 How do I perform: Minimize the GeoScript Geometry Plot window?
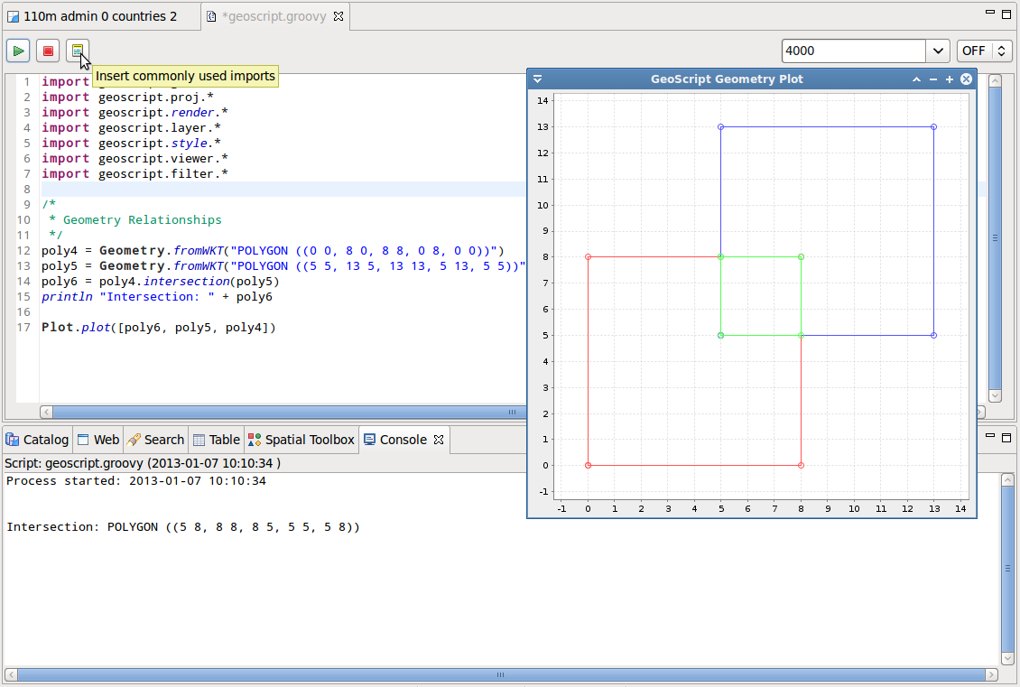click(x=933, y=79)
